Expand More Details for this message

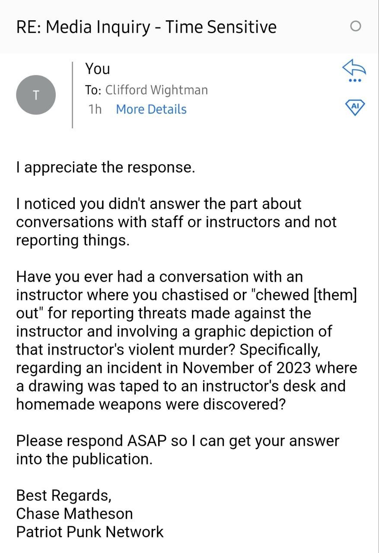151,109
